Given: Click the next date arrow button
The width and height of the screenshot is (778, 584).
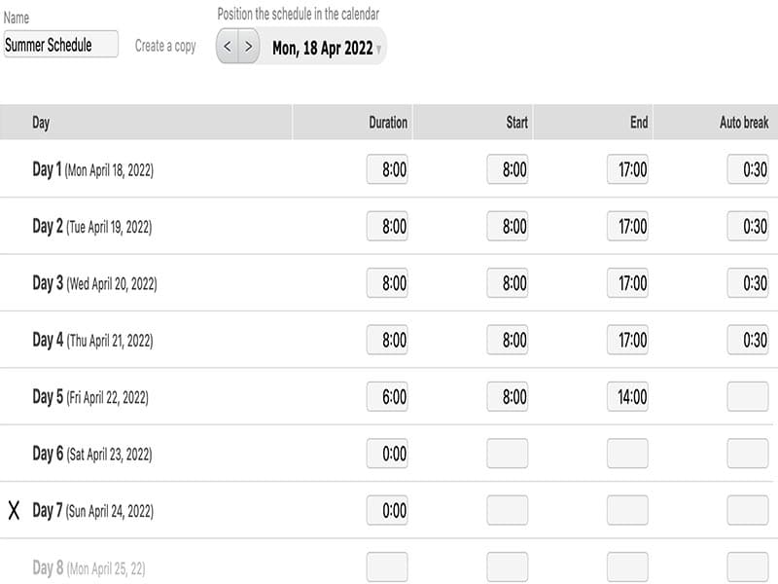Looking at the screenshot, I should pyautogui.click(x=249, y=46).
